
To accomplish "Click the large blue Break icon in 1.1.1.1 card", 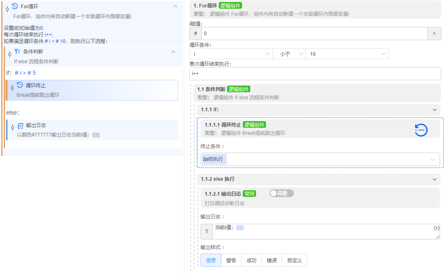I will (x=421, y=129).
